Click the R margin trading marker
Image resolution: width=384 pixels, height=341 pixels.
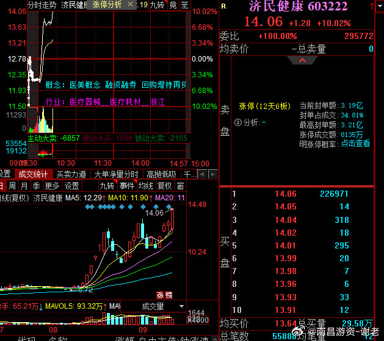point(223,6)
